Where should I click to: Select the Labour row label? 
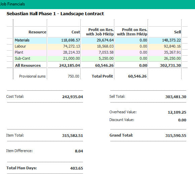(x=21, y=46)
